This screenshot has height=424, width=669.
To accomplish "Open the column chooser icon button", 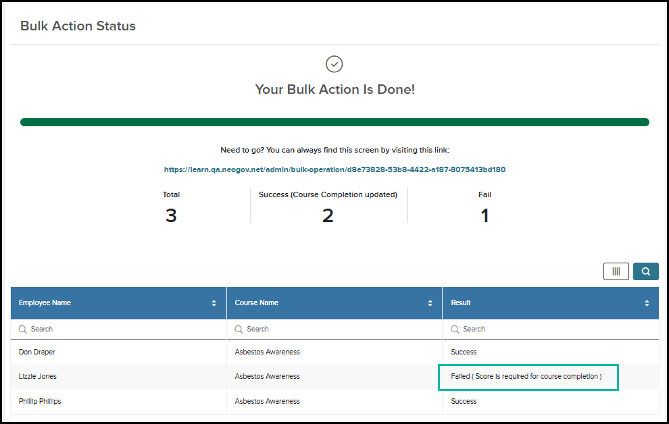I will (616, 271).
